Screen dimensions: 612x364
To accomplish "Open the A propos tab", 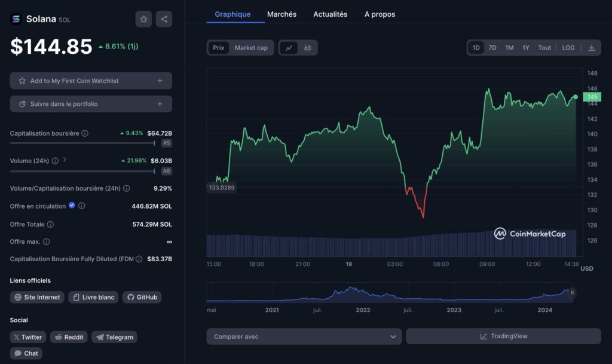I will click(380, 14).
